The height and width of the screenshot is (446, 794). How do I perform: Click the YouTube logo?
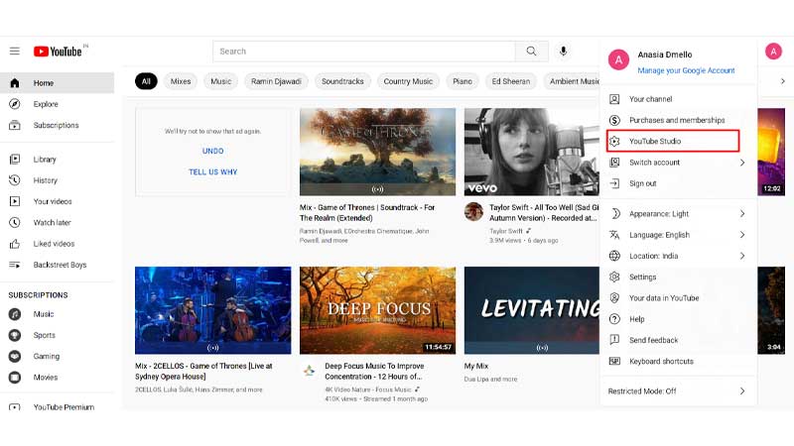coord(58,52)
